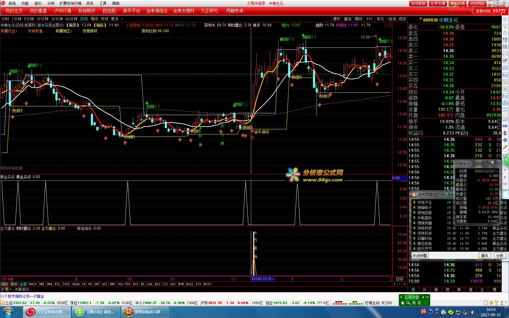
Task: Click the RSI indicator sidebar icon
Action: [505, 126]
